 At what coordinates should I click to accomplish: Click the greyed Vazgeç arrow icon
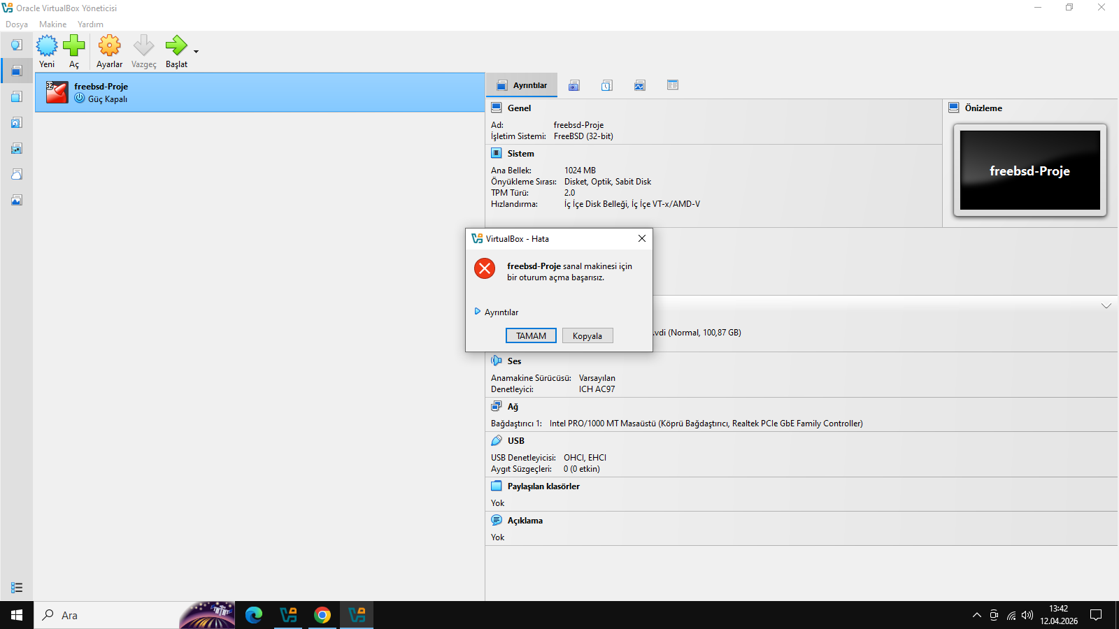[143, 46]
